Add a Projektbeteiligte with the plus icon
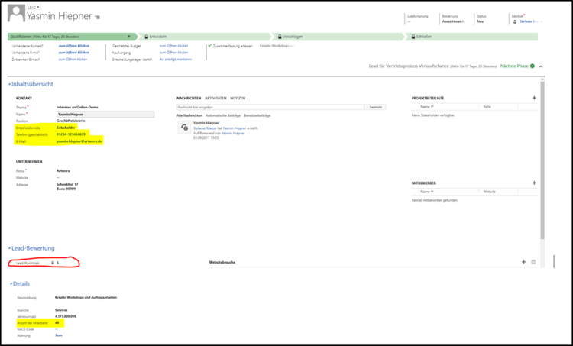 pyautogui.click(x=534, y=98)
